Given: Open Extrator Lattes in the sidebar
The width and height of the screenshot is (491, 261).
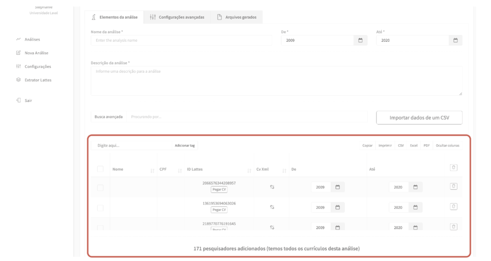Looking at the screenshot, I should pyautogui.click(x=38, y=80).
